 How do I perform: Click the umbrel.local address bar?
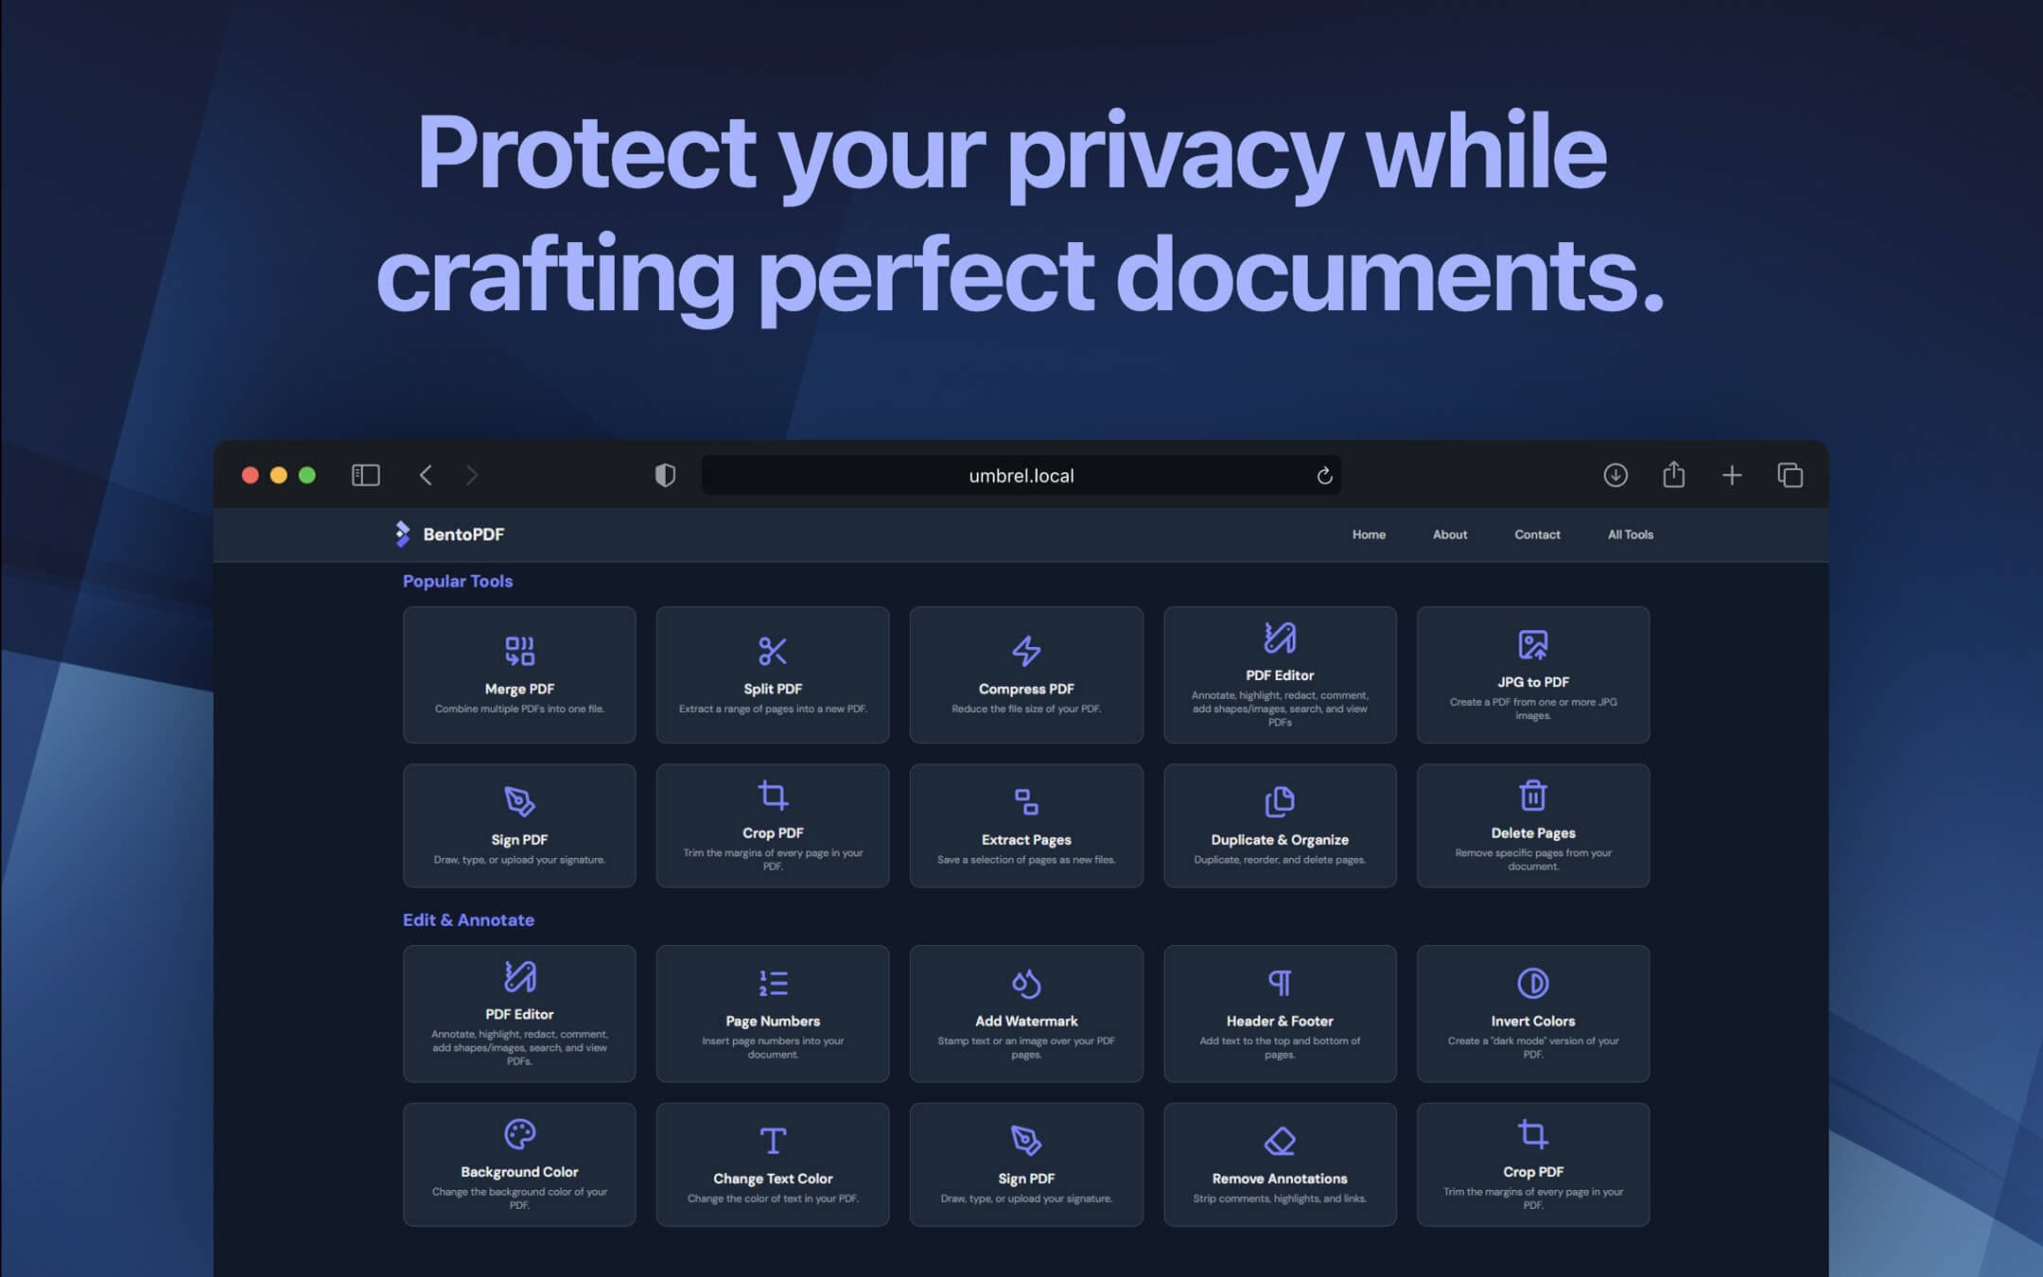(1020, 475)
